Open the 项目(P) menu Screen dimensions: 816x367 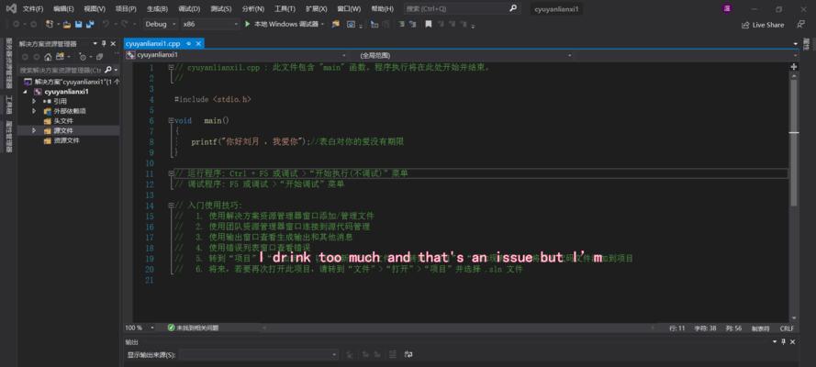click(x=126, y=9)
